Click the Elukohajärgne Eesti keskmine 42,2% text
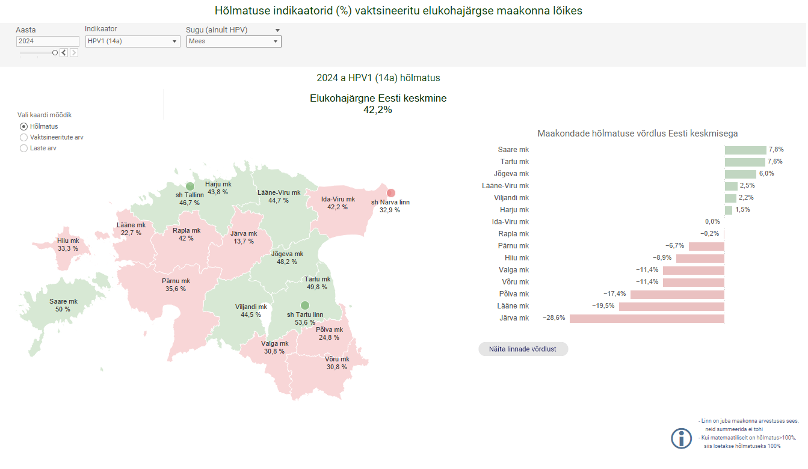The width and height of the screenshot is (808, 469). (378, 104)
